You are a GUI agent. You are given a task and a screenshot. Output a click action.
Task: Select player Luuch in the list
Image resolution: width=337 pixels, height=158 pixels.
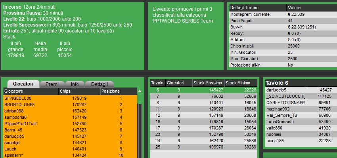click(71, 149)
